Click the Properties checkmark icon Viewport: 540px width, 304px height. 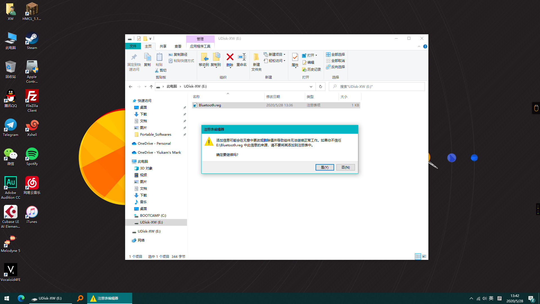click(295, 57)
